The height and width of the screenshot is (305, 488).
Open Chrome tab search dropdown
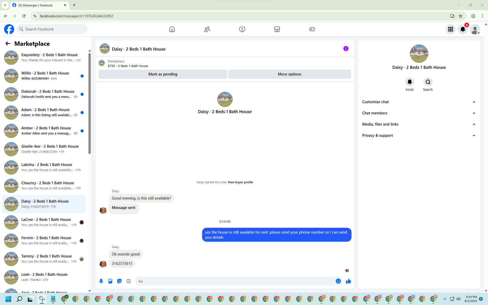(5, 5)
